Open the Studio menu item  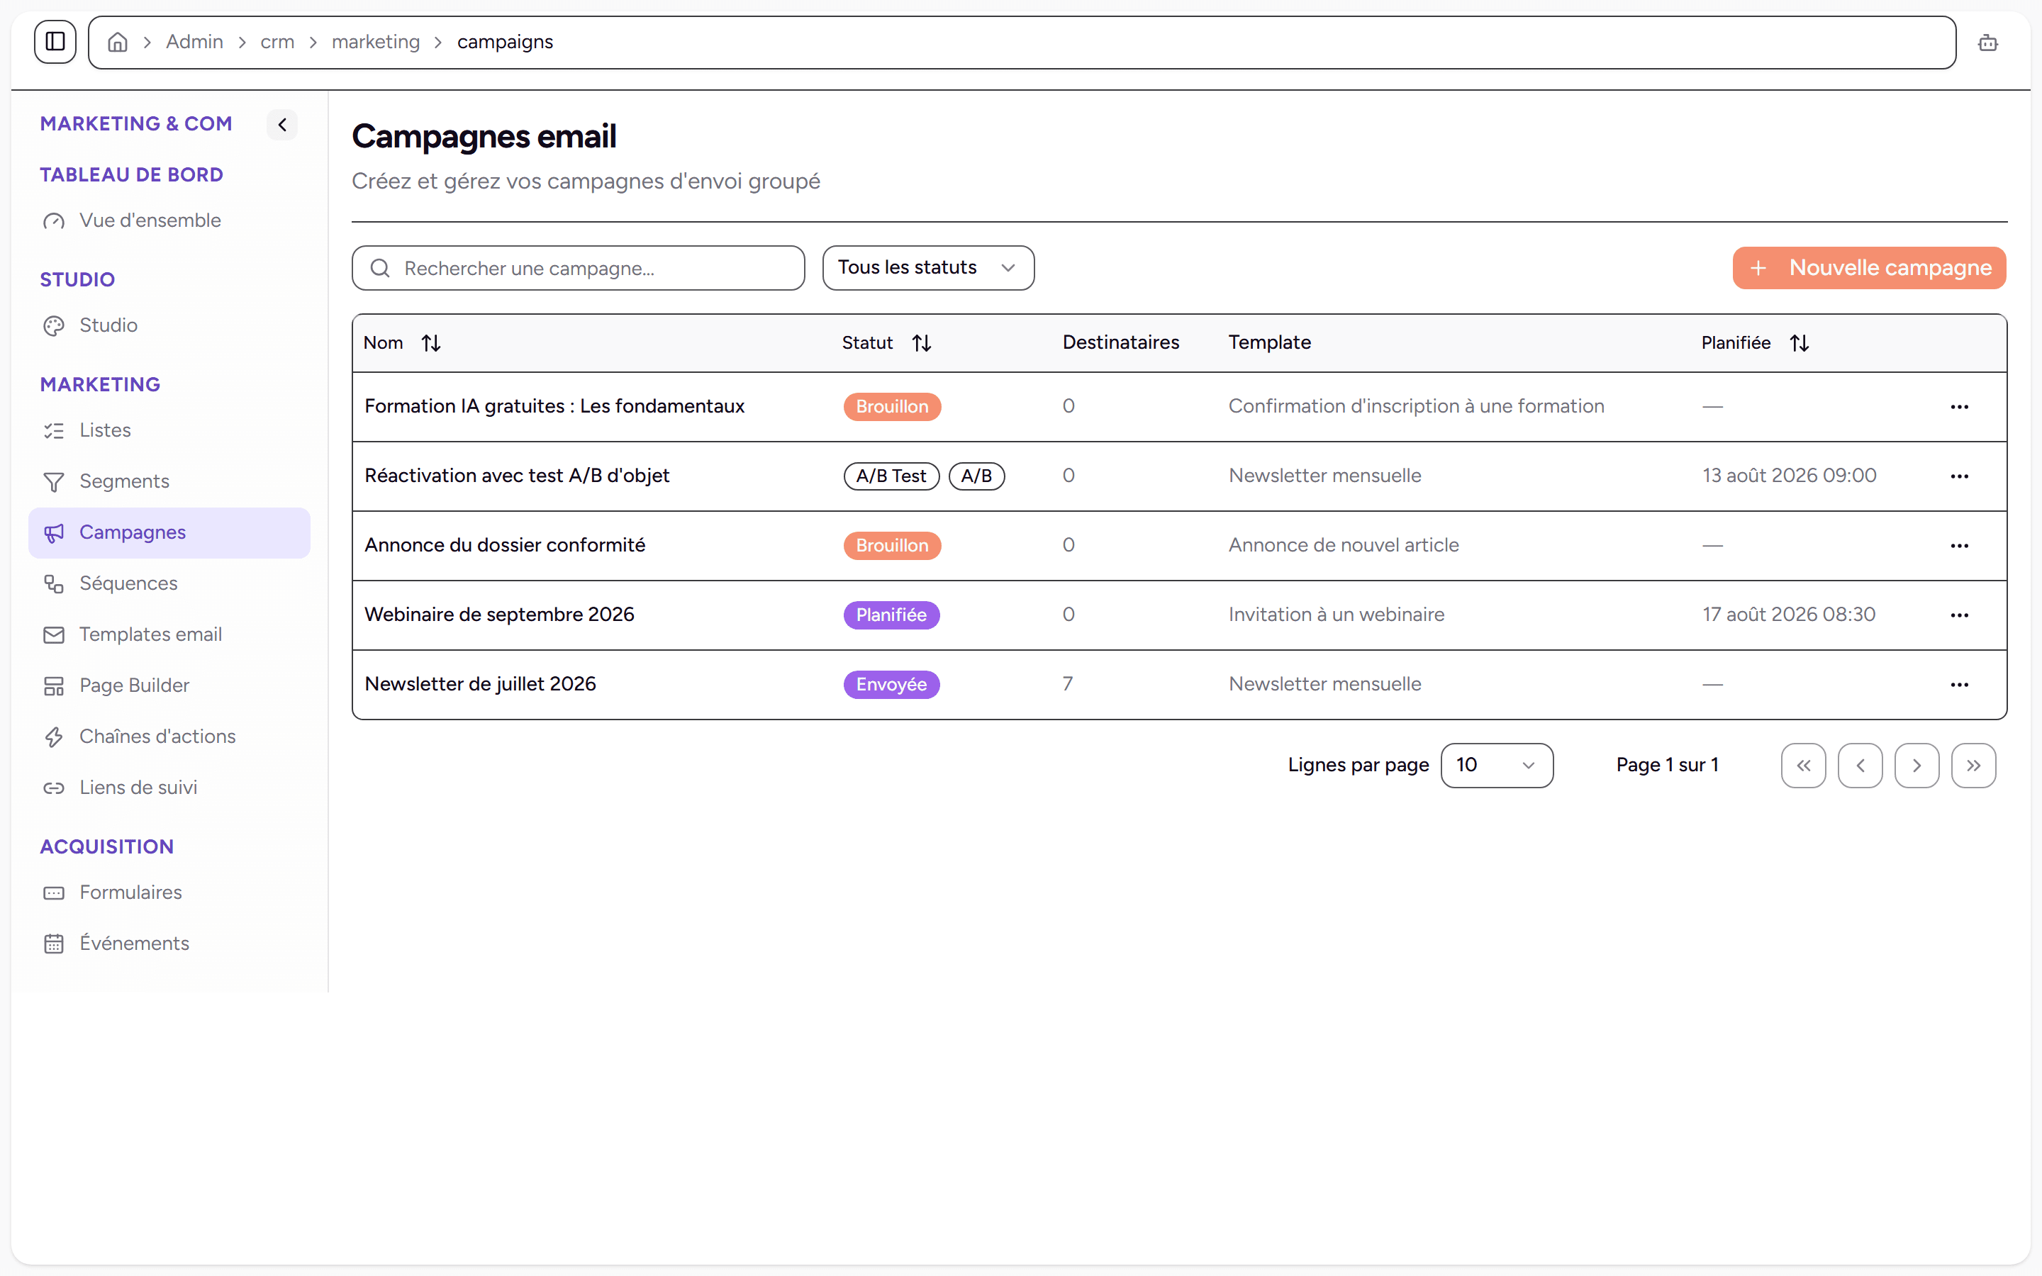[x=169, y=325]
